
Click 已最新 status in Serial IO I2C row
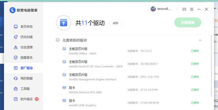(195, 64)
